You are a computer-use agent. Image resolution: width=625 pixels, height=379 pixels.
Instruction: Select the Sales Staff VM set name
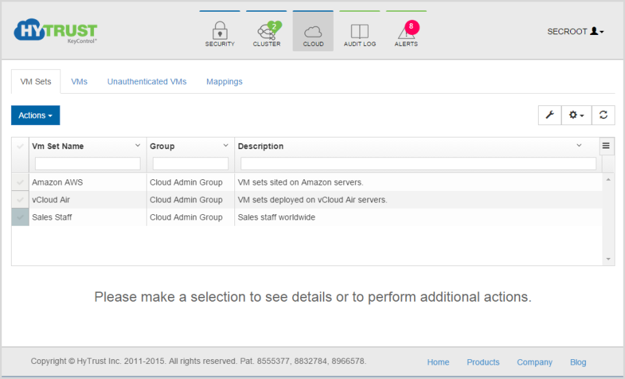tap(52, 218)
